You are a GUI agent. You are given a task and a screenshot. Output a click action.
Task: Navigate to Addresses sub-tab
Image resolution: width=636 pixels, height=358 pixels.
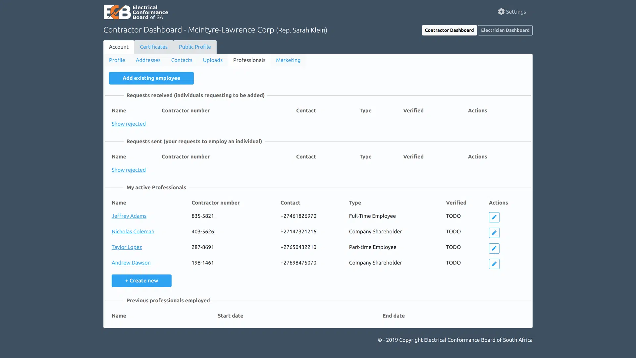148,60
